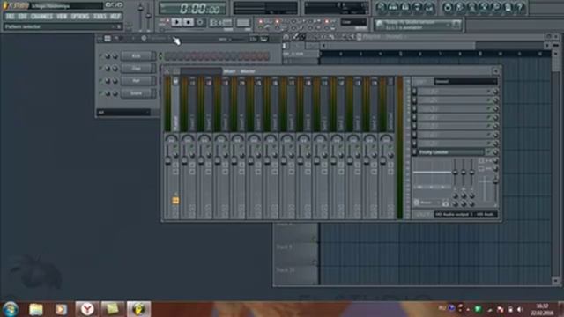The width and height of the screenshot is (564, 317).
Task: Click the question mark help icon
Action: [x=520, y=7]
